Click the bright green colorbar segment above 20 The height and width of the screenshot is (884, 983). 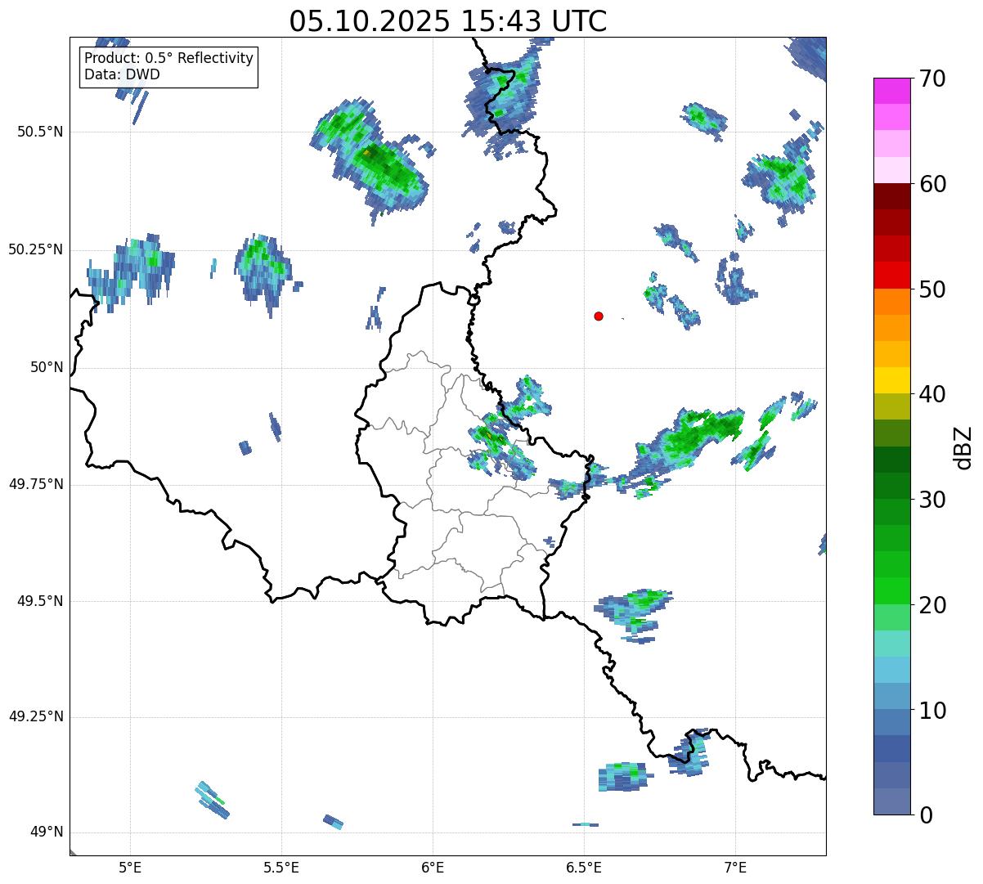point(891,591)
